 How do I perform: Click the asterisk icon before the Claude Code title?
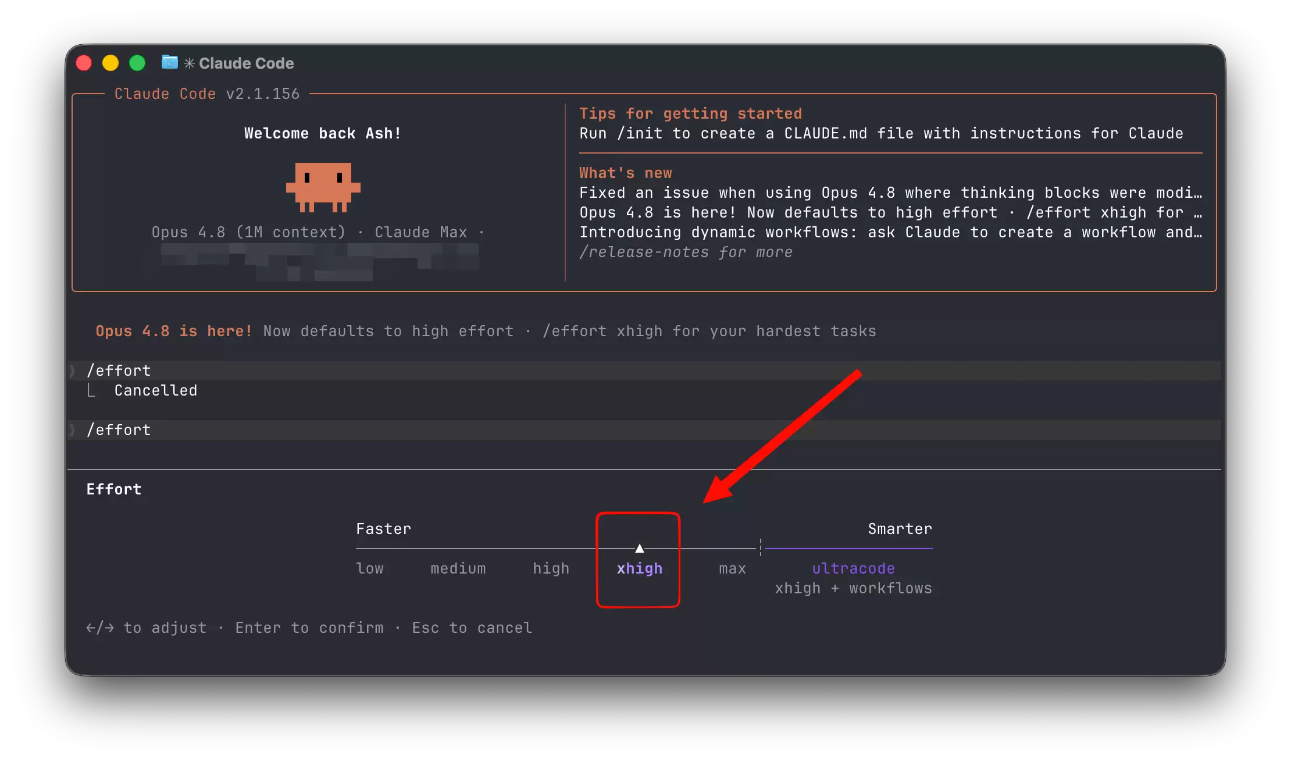(189, 63)
